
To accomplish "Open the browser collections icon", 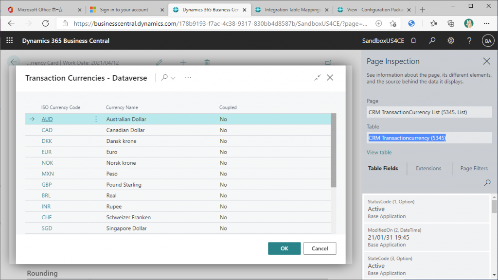I will 451,23.
